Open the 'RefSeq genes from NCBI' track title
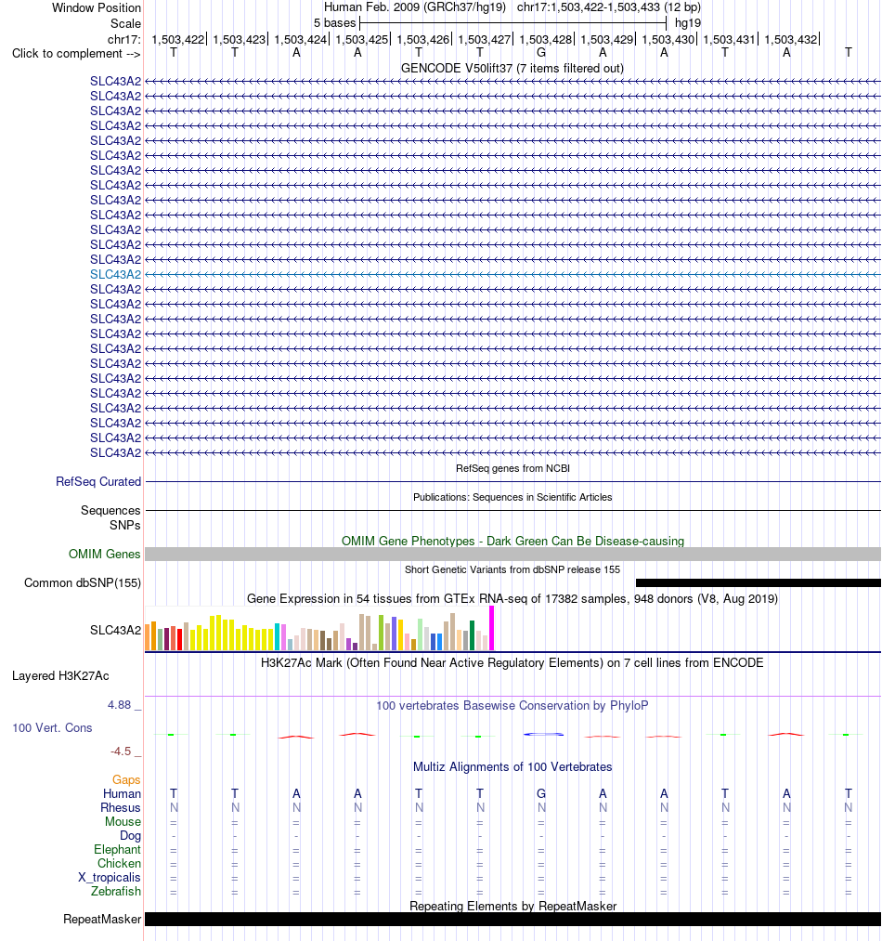The image size is (882, 941). coord(512,468)
